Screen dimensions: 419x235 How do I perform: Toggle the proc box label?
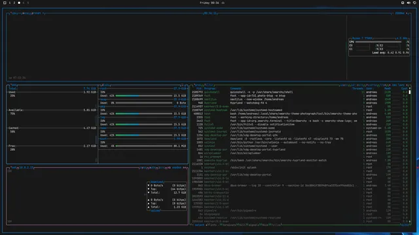198,86
